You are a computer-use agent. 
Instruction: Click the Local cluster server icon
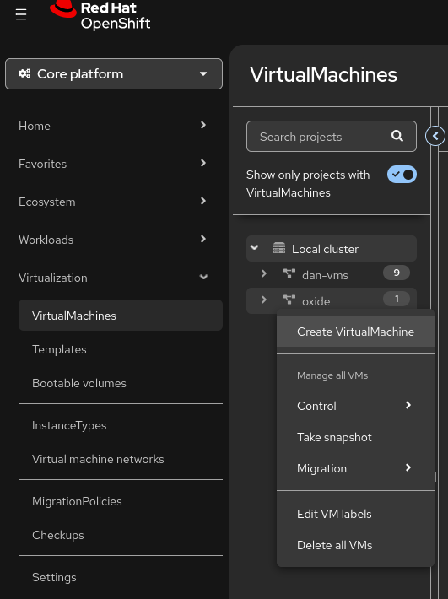coord(279,248)
